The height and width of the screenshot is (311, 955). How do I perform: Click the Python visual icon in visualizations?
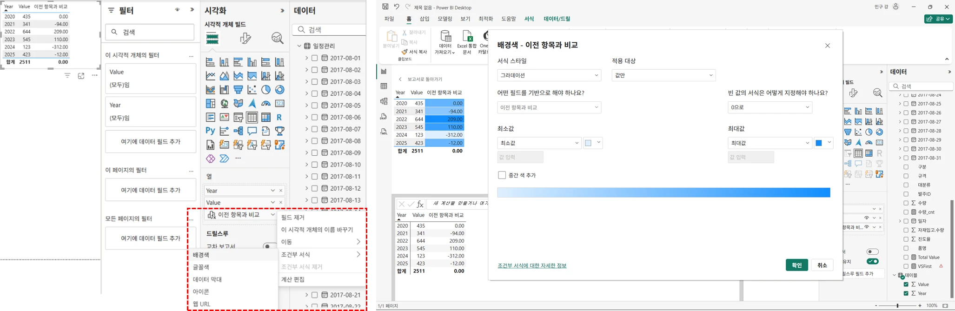point(210,131)
